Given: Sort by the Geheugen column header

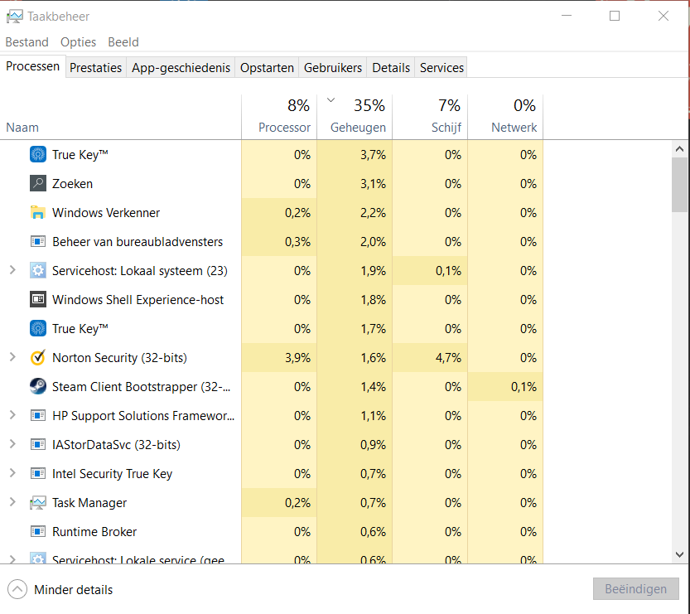Looking at the screenshot, I should coord(358,128).
